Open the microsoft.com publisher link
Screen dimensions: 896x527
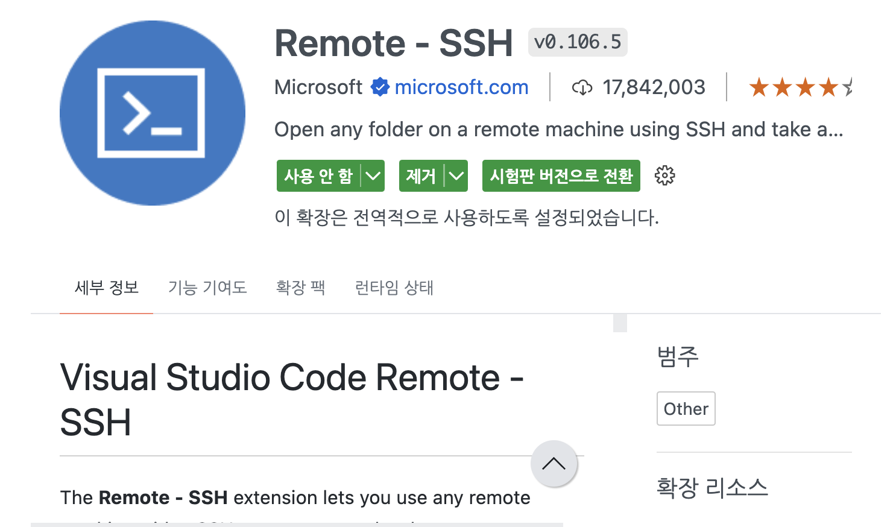coord(461,87)
